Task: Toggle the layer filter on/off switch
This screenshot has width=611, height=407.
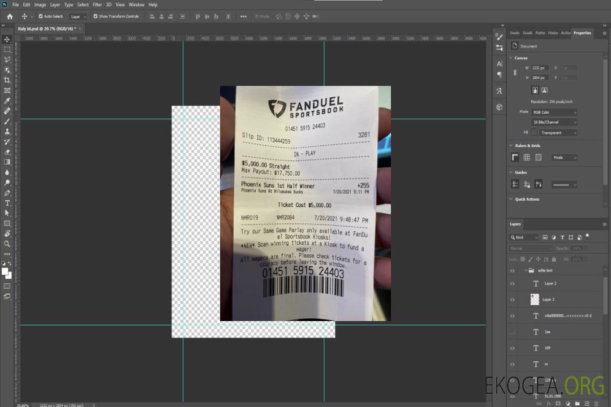Action: tap(587, 236)
